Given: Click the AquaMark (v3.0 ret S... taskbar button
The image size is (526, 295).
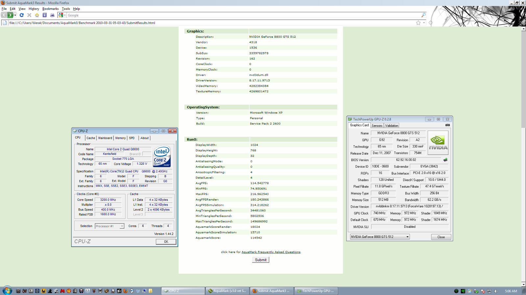Looking at the screenshot, I should (x=227, y=291).
